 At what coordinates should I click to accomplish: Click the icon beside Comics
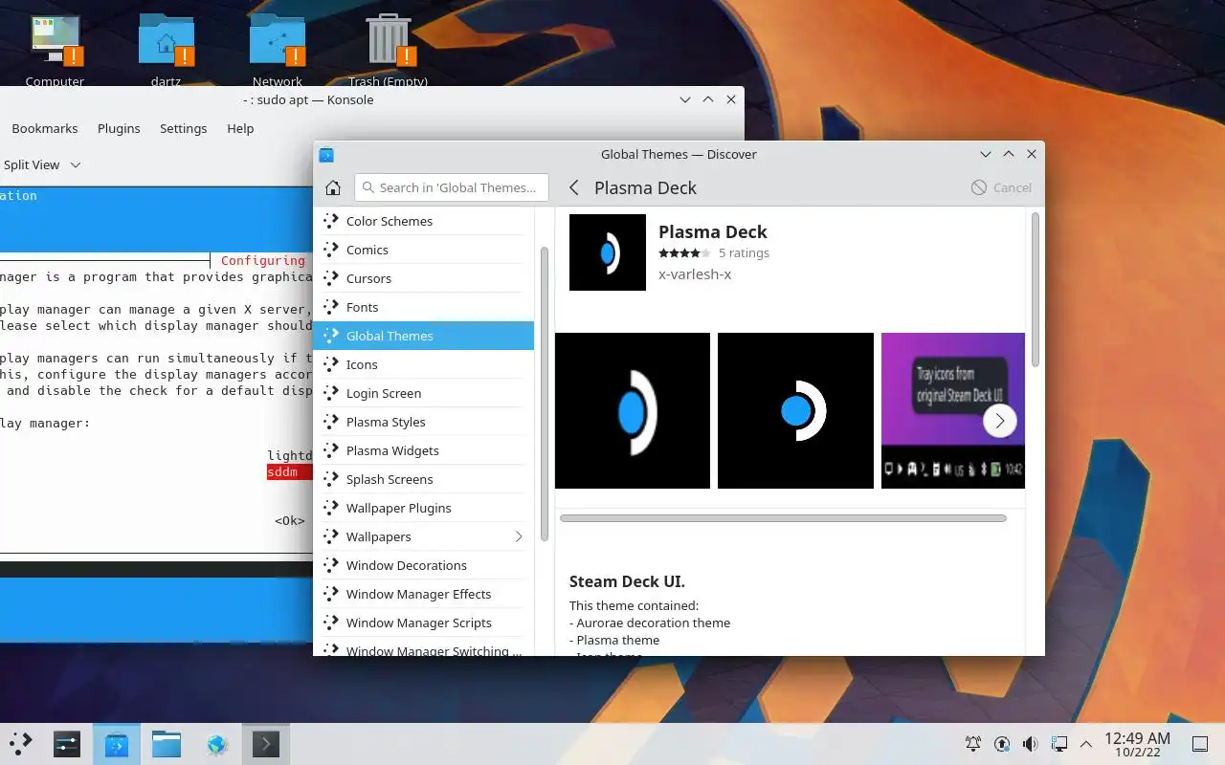tap(331, 250)
